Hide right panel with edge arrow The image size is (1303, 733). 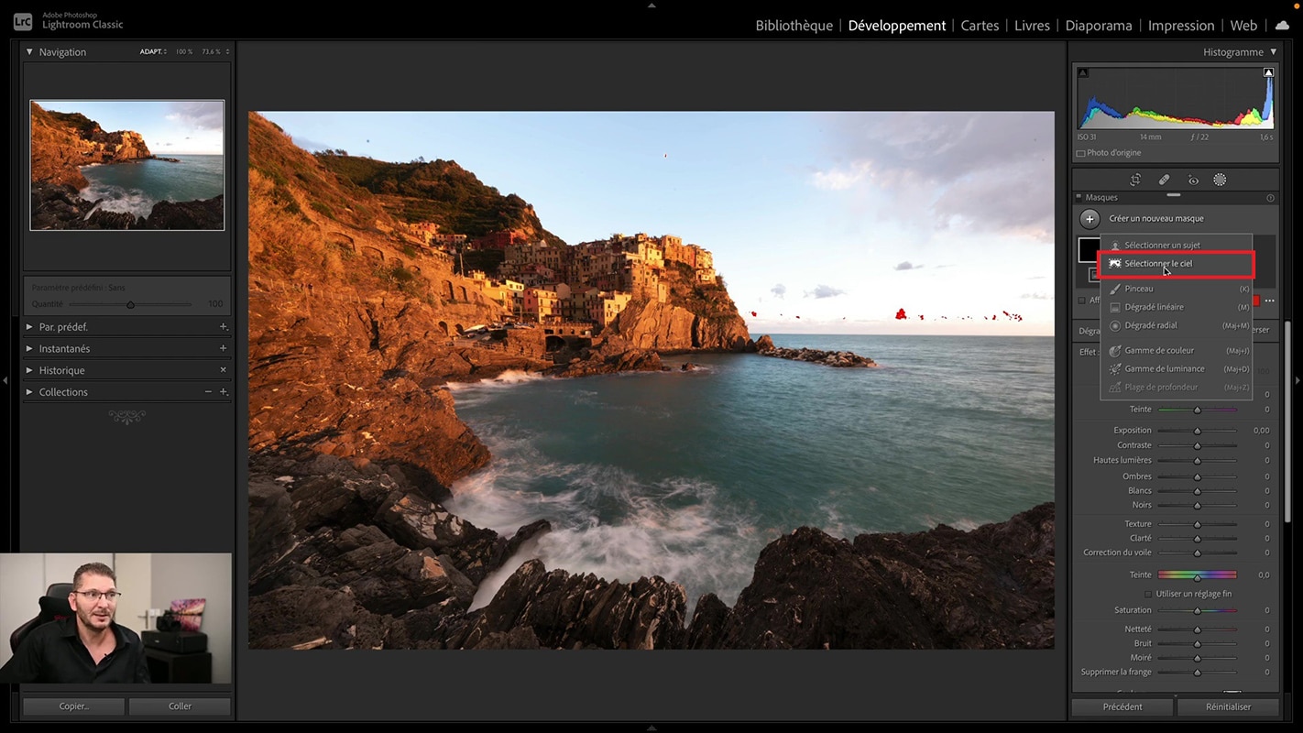click(1298, 380)
